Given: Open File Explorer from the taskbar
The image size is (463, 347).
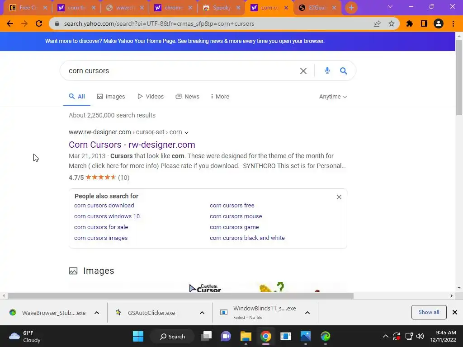Looking at the screenshot, I should 246,336.
